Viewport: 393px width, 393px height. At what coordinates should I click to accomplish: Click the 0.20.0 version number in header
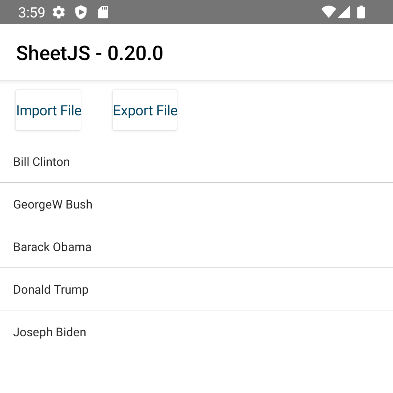coord(135,53)
